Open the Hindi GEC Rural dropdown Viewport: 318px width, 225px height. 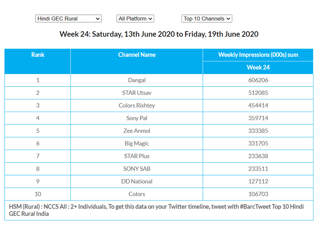pyautogui.click(x=68, y=19)
